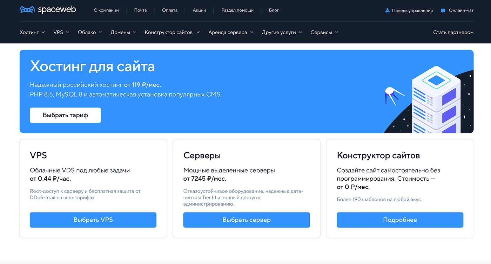Click the user icon beside Панель управления

387,11
